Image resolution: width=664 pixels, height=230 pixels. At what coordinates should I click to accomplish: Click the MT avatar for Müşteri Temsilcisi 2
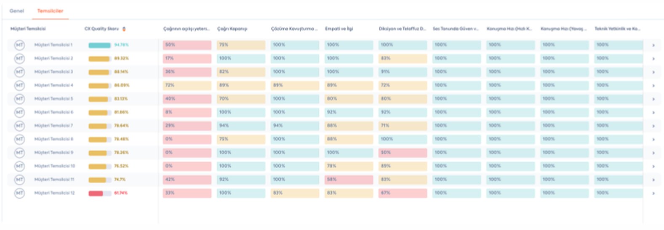click(x=19, y=58)
